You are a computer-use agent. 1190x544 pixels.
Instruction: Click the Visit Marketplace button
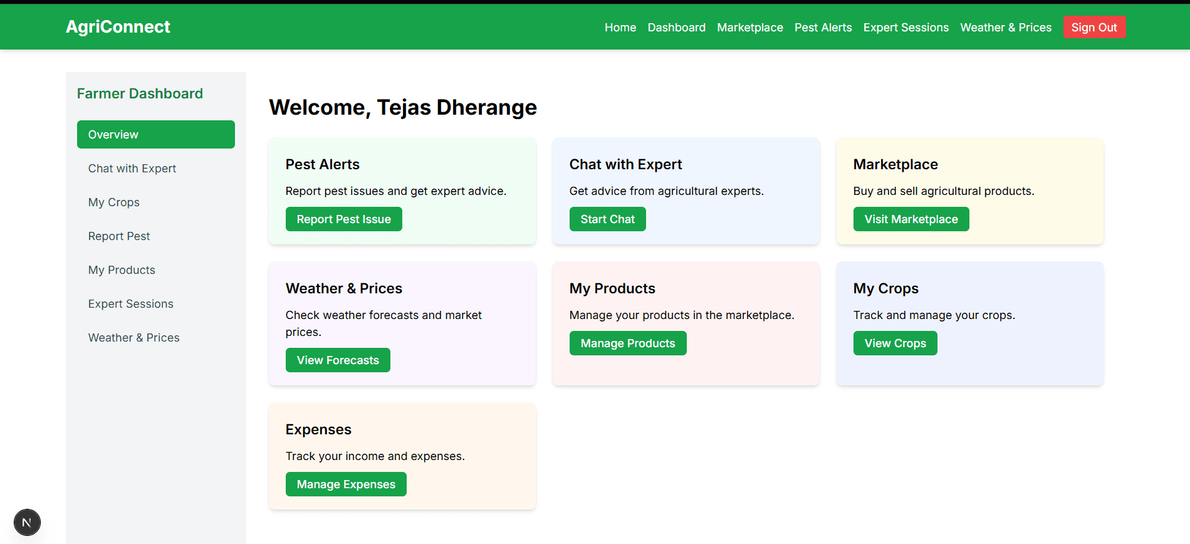pyautogui.click(x=911, y=219)
